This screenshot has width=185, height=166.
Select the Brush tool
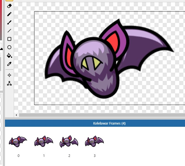(9, 22)
